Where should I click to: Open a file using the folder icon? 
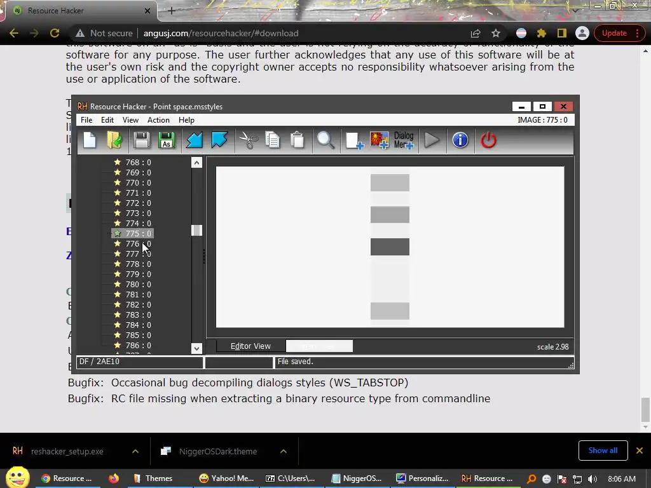click(114, 140)
